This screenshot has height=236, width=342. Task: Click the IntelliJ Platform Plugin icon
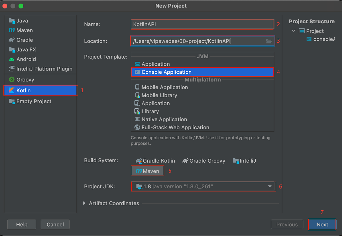[11, 69]
